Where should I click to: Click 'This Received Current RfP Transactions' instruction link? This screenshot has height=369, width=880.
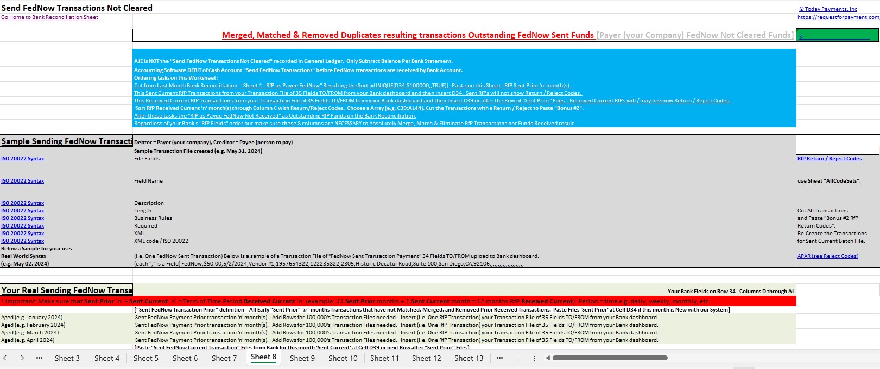click(x=432, y=101)
